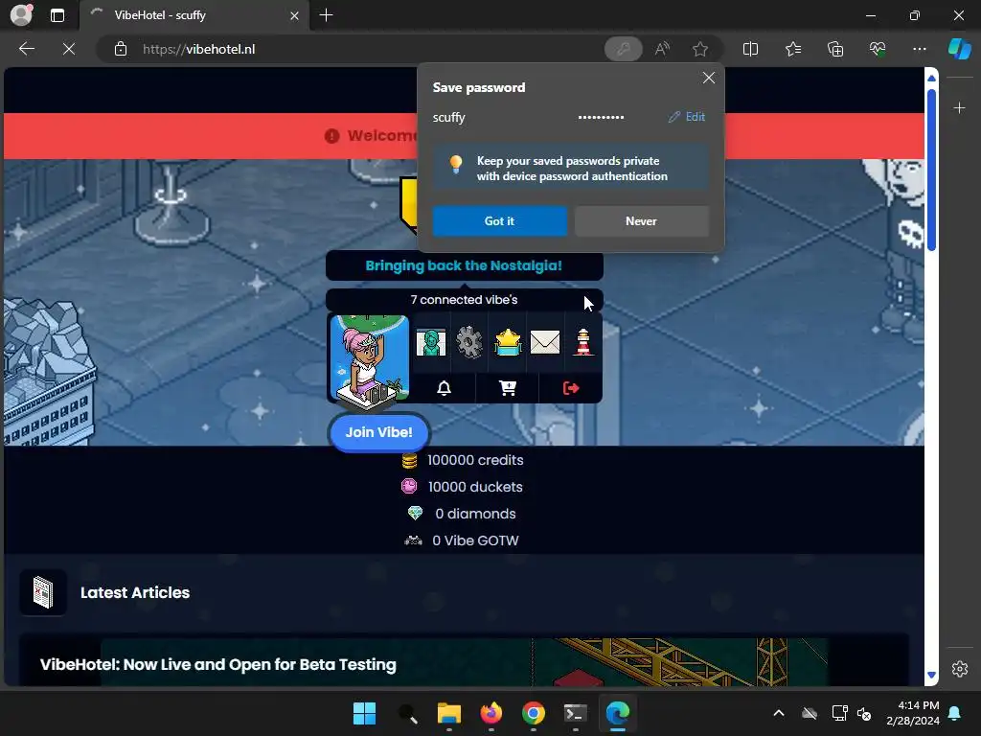Click the 0 Vibe GOTW text
Screen dimensions: 981x736
click(x=475, y=540)
